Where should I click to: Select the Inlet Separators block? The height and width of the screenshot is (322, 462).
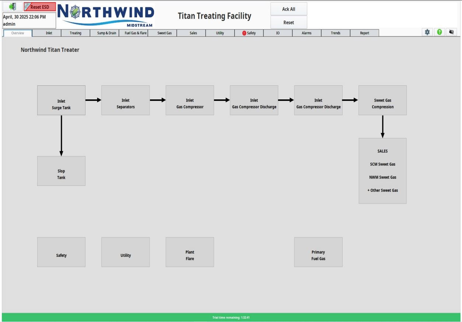pos(126,100)
